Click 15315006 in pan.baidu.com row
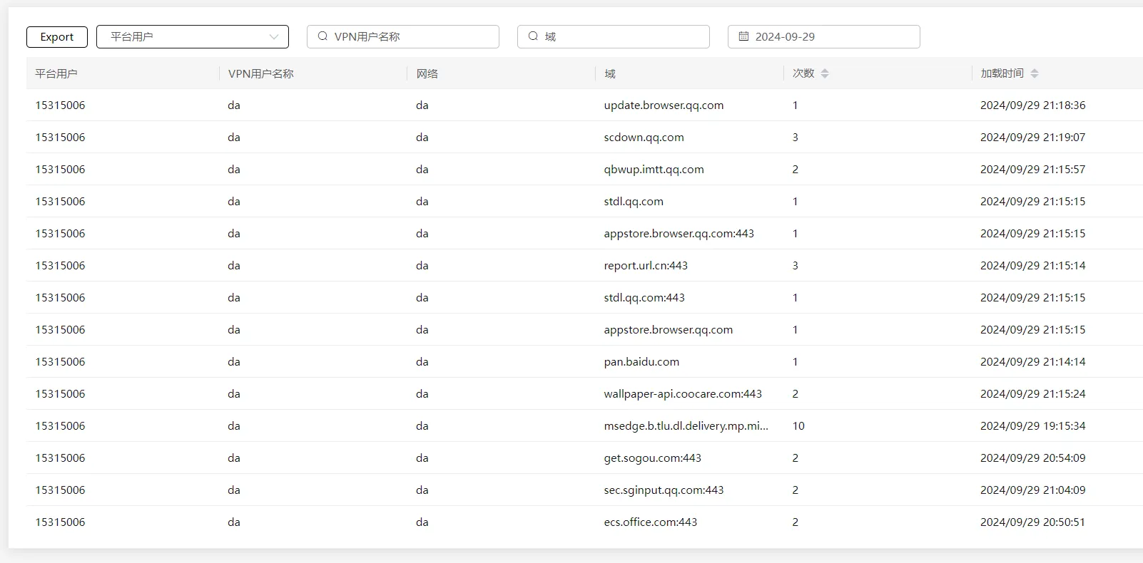This screenshot has width=1143, height=563. pos(60,362)
